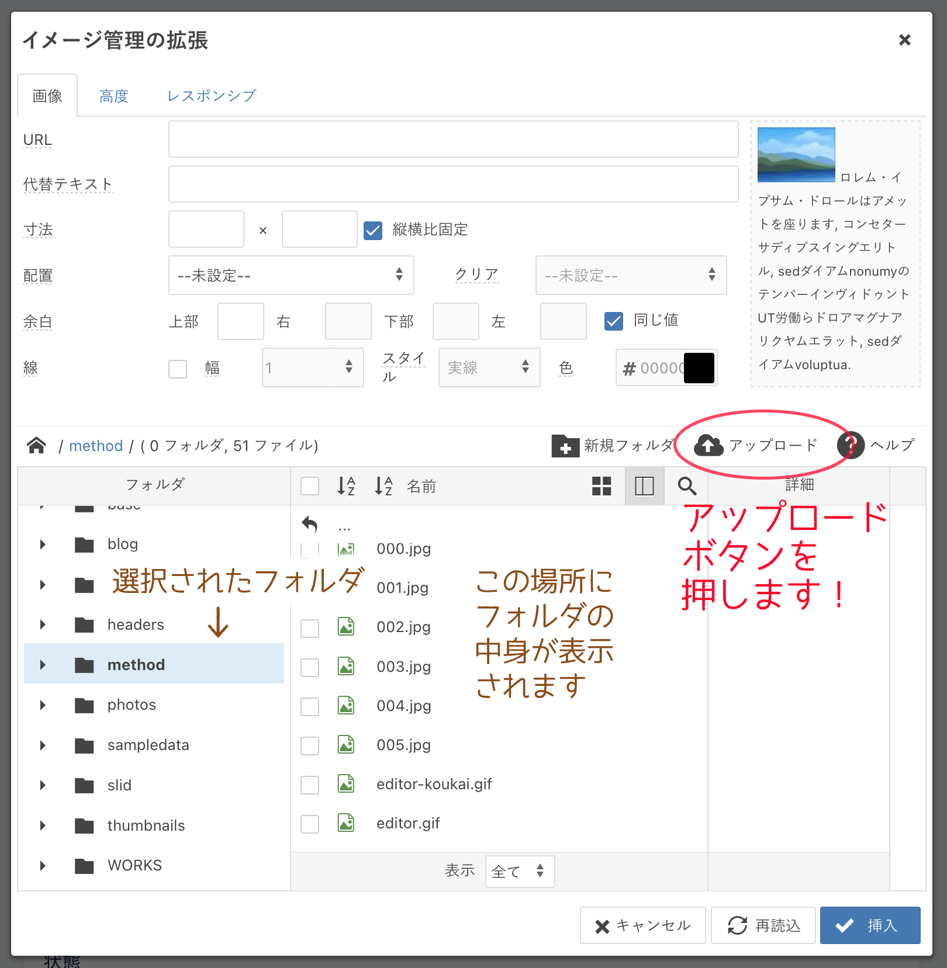Switch to the thumbnail grid view
This screenshot has height=968, width=947.
[602, 486]
